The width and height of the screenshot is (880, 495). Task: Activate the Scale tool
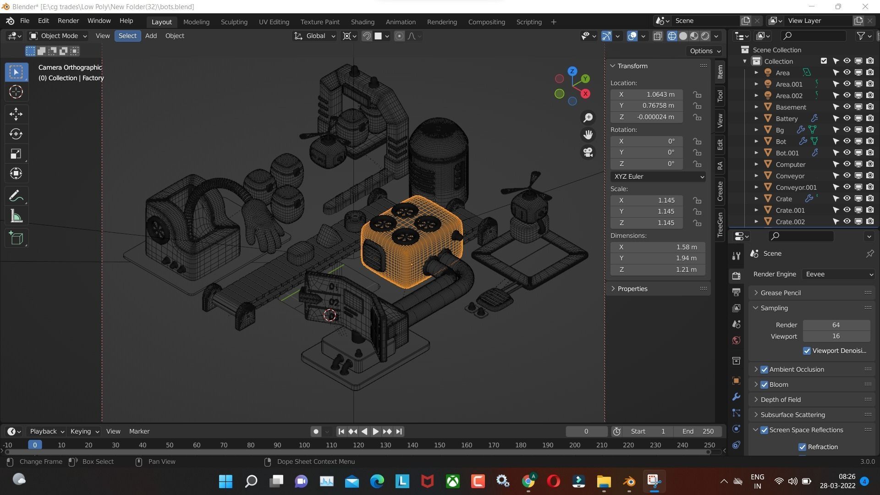point(16,154)
